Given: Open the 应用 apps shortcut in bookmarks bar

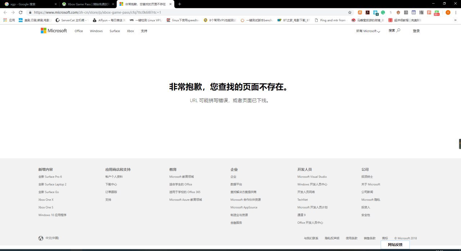Looking at the screenshot, I should 9,20.
